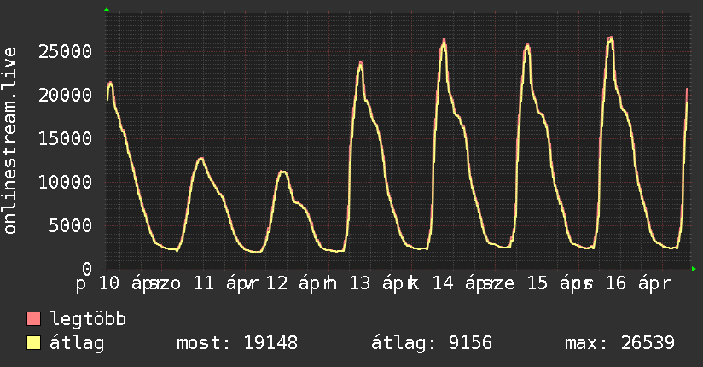This screenshot has height=367, width=703.
Task: Click the yellow átlag legend swatch
Action: pyautogui.click(x=33, y=343)
